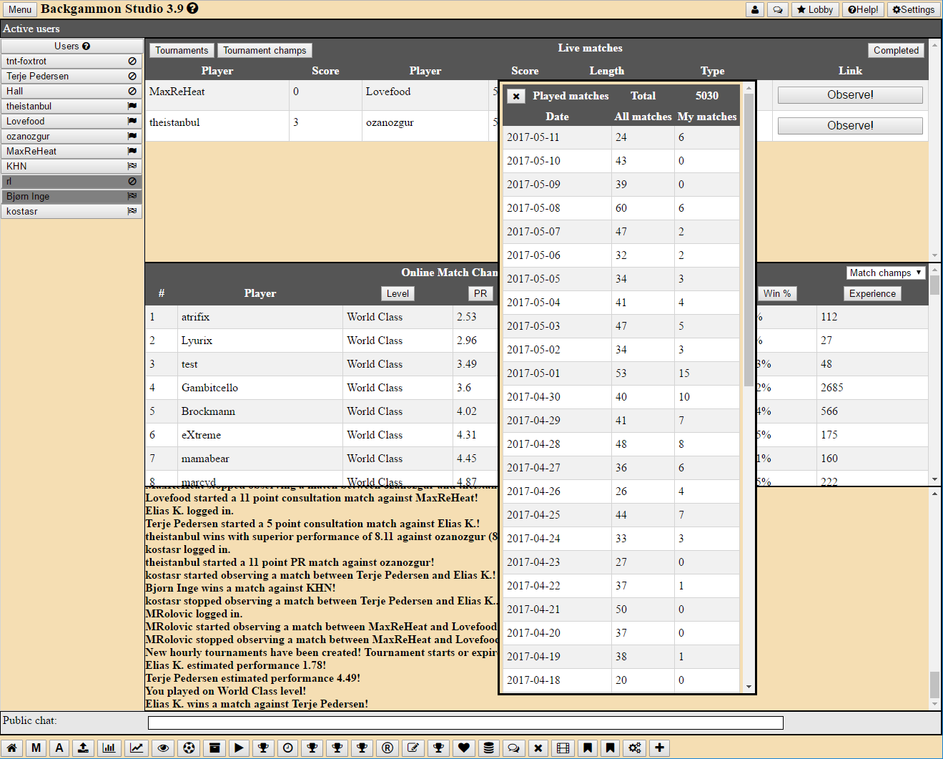Click the clock icon in bottom toolbar

(x=288, y=748)
